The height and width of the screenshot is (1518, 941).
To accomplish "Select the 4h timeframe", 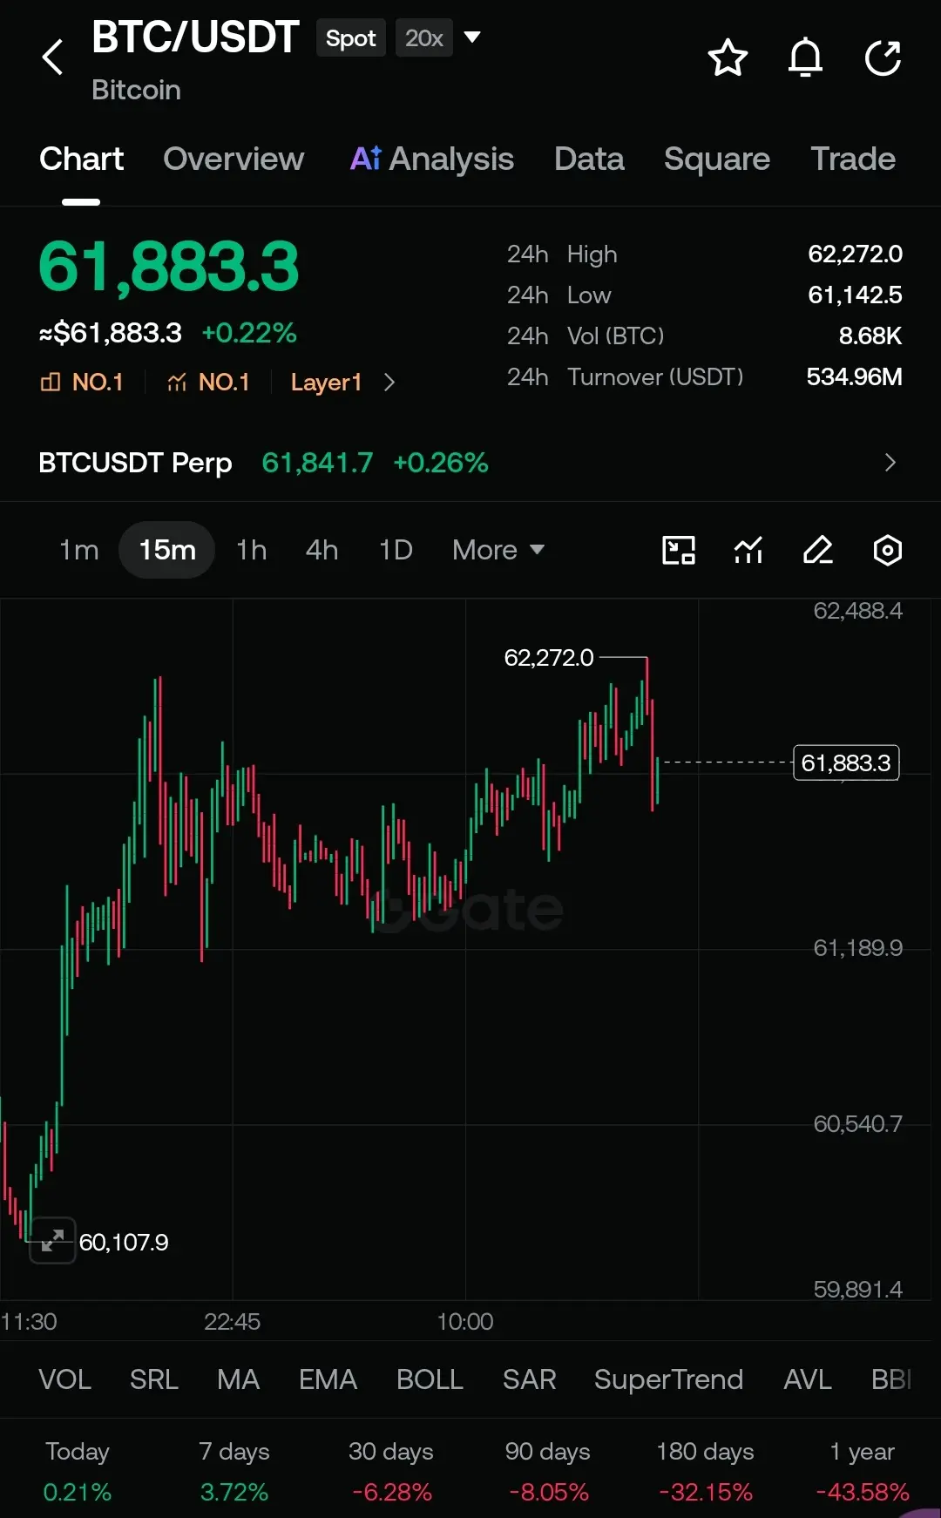I will tap(322, 550).
